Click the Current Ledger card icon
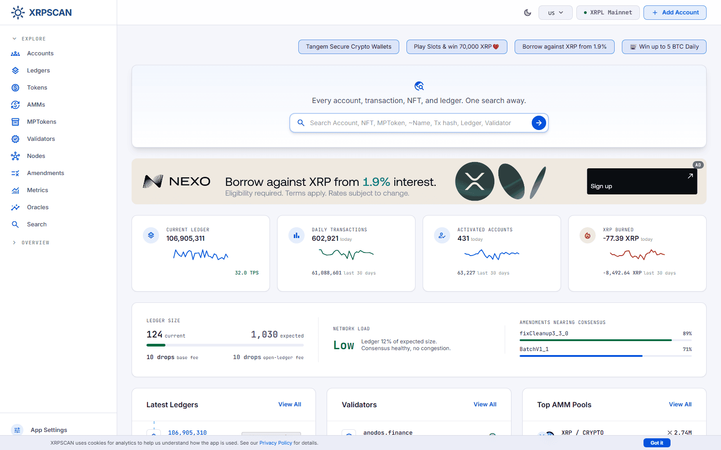Image resolution: width=721 pixels, height=450 pixels. (151, 235)
